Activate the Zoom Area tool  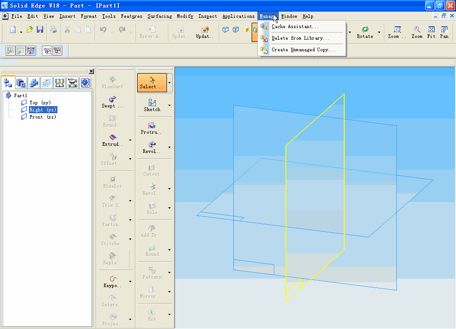pos(397,32)
